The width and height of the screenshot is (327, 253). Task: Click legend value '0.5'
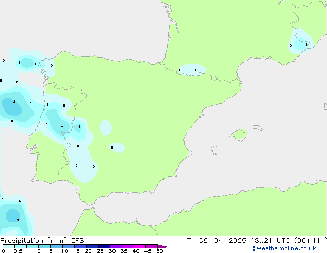click(18, 251)
